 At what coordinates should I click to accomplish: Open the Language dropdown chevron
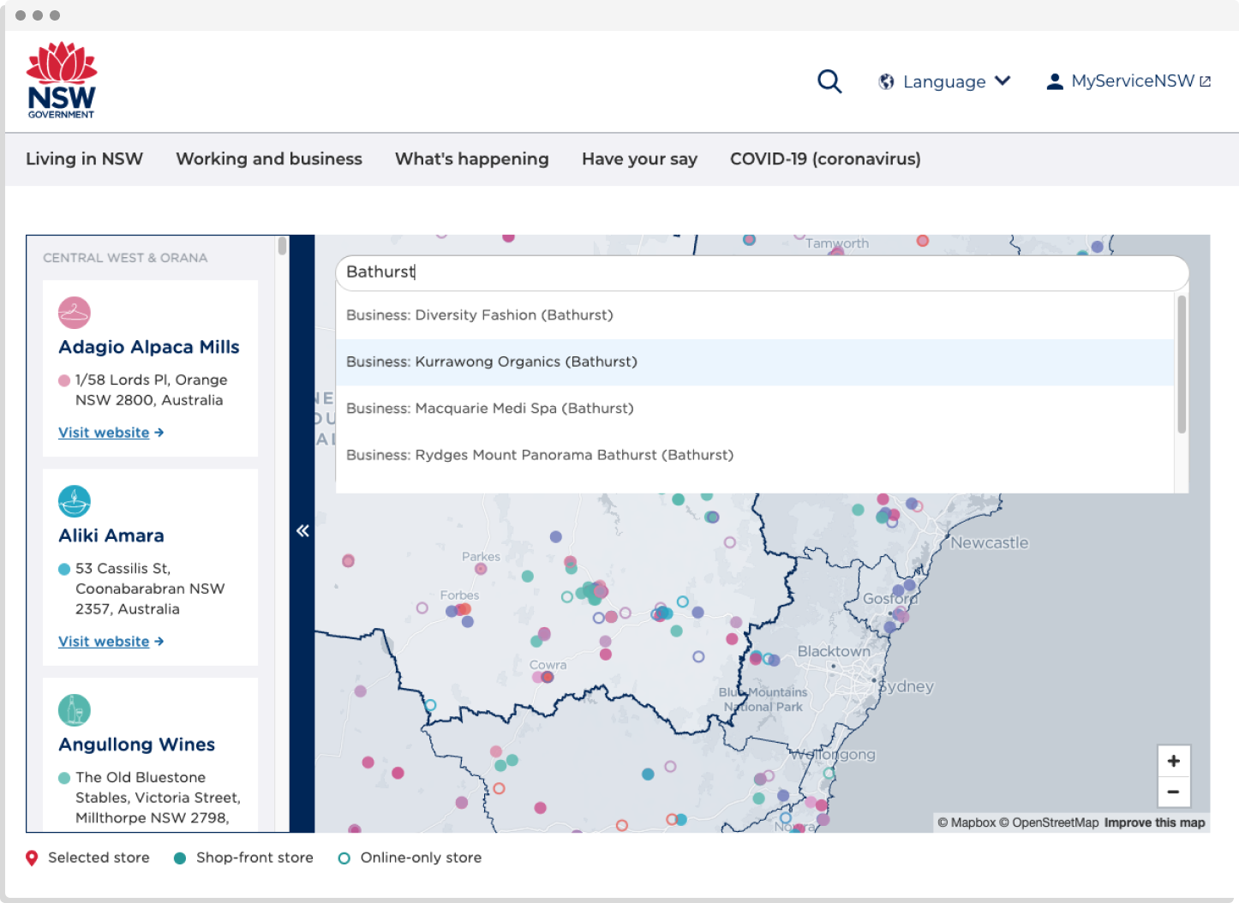tap(1003, 81)
